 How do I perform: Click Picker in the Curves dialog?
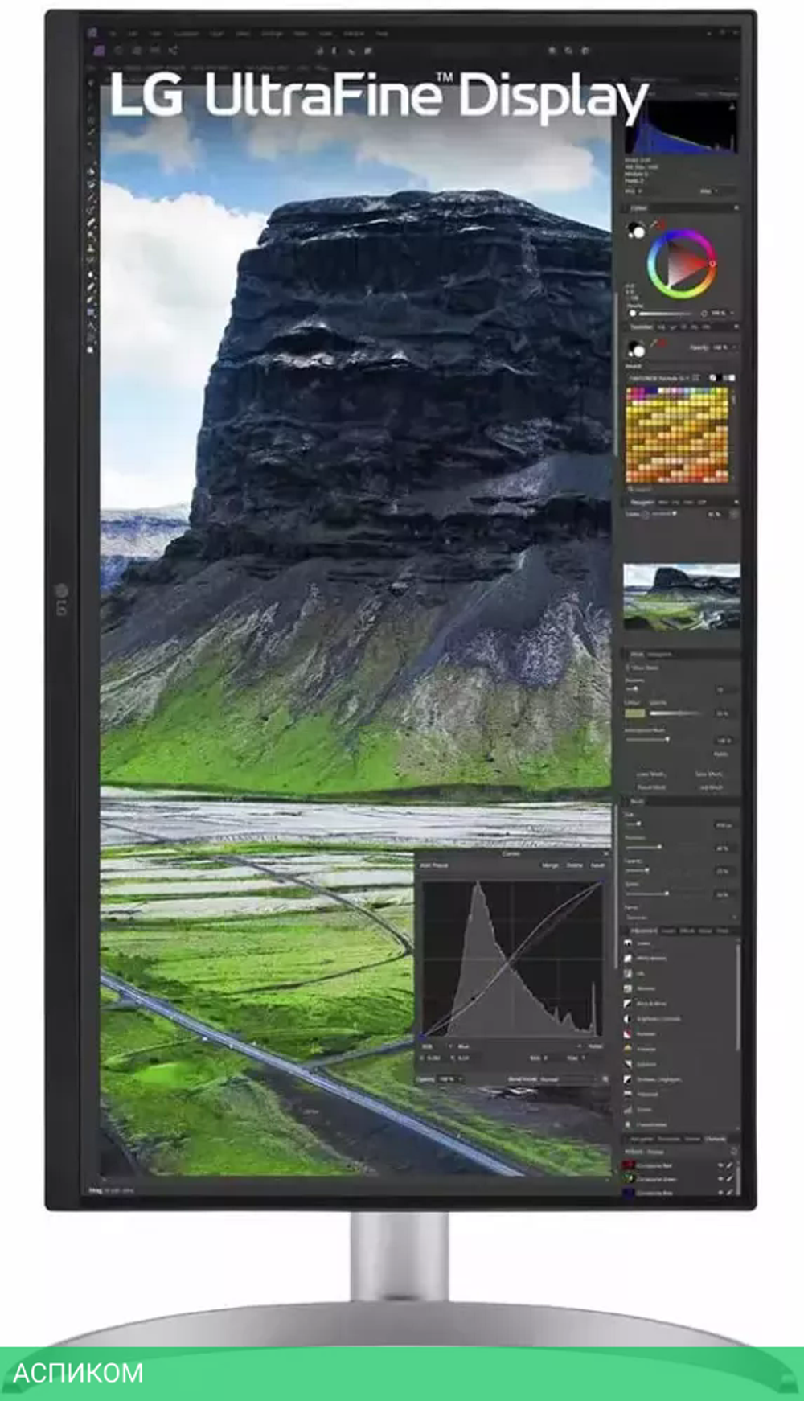tap(595, 1046)
